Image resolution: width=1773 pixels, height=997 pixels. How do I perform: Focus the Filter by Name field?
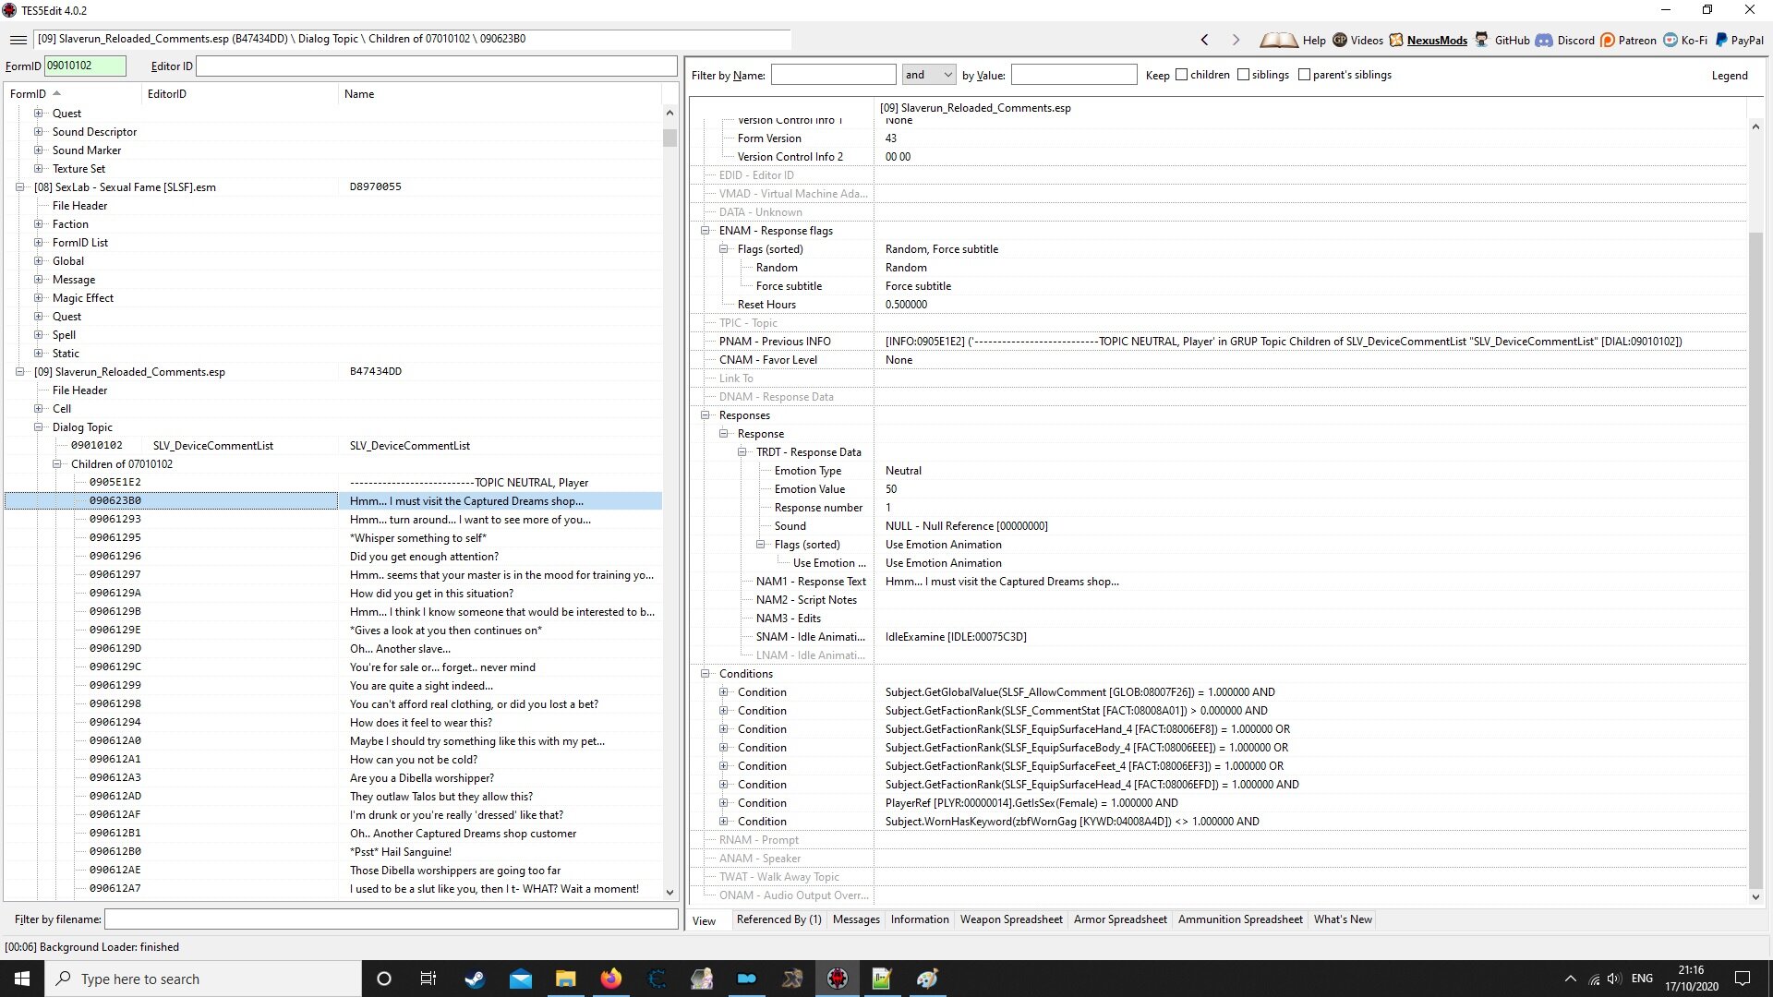pyautogui.click(x=833, y=75)
